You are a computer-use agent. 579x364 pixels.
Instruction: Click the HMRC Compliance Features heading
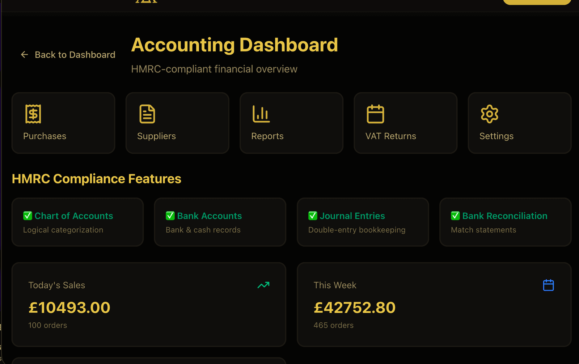pos(97,179)
